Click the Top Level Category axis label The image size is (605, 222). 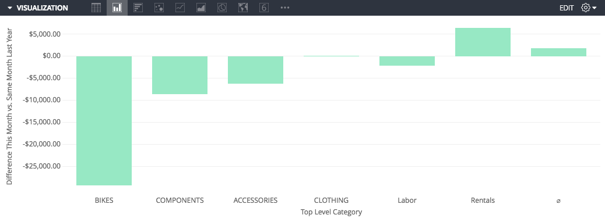coord(331,212)
